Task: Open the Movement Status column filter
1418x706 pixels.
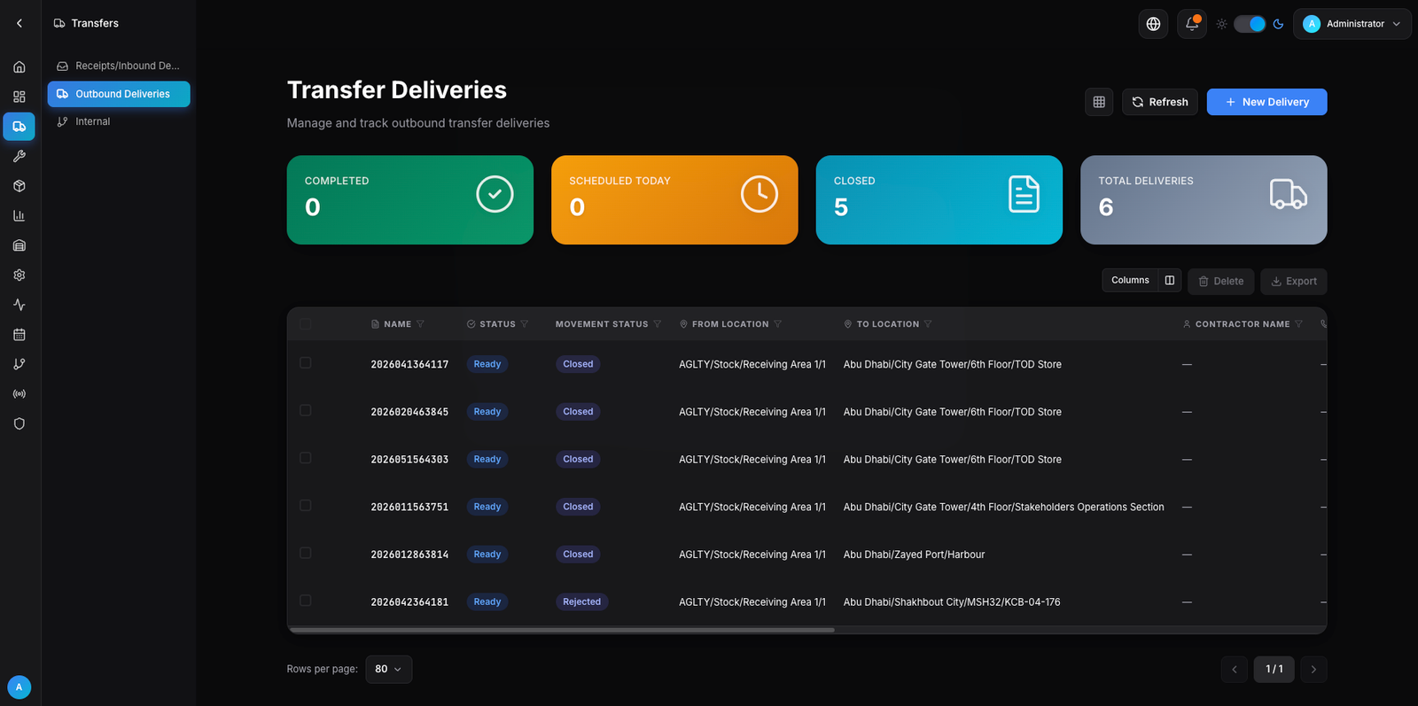Action: coord(658,324)
